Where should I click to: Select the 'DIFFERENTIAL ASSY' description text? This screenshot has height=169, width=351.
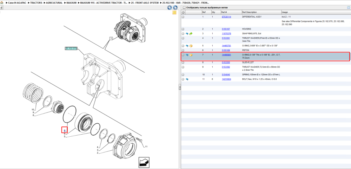click(x=252, y=17)
